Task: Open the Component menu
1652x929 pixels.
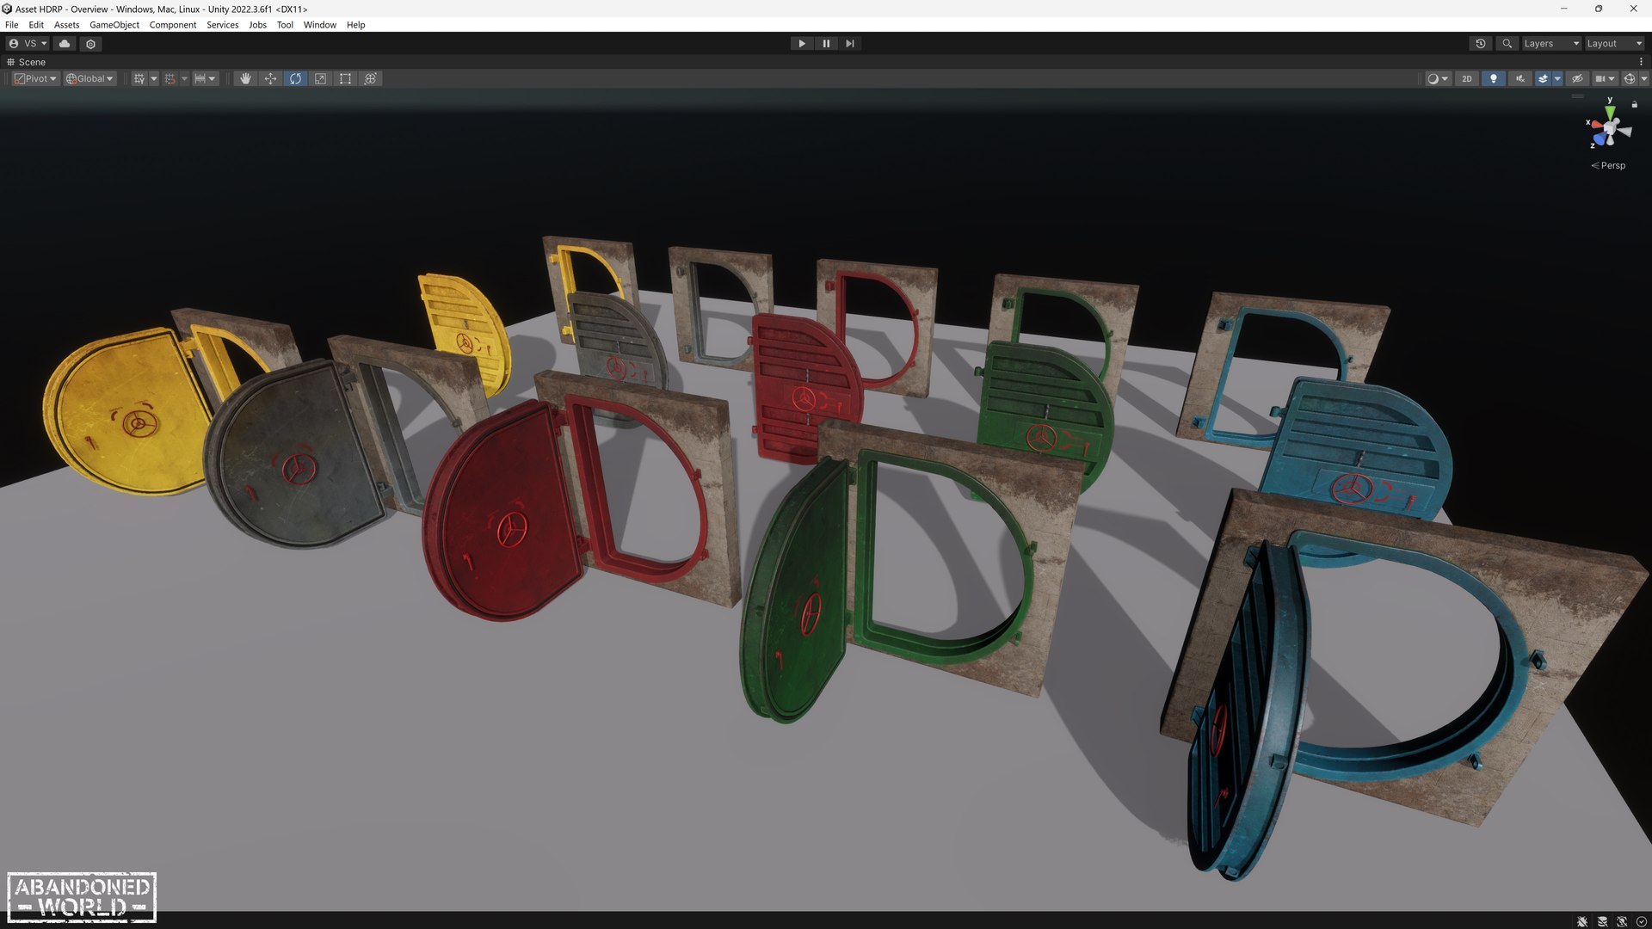Action: tap(173, 25)
